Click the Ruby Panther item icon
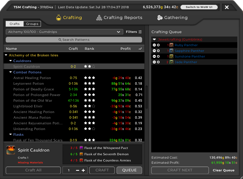This screenshot has width=243, height=179. click(x=171, y=45)
